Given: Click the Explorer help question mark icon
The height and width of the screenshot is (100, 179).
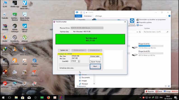Looking at the screenshot, I should click(169, 16).
